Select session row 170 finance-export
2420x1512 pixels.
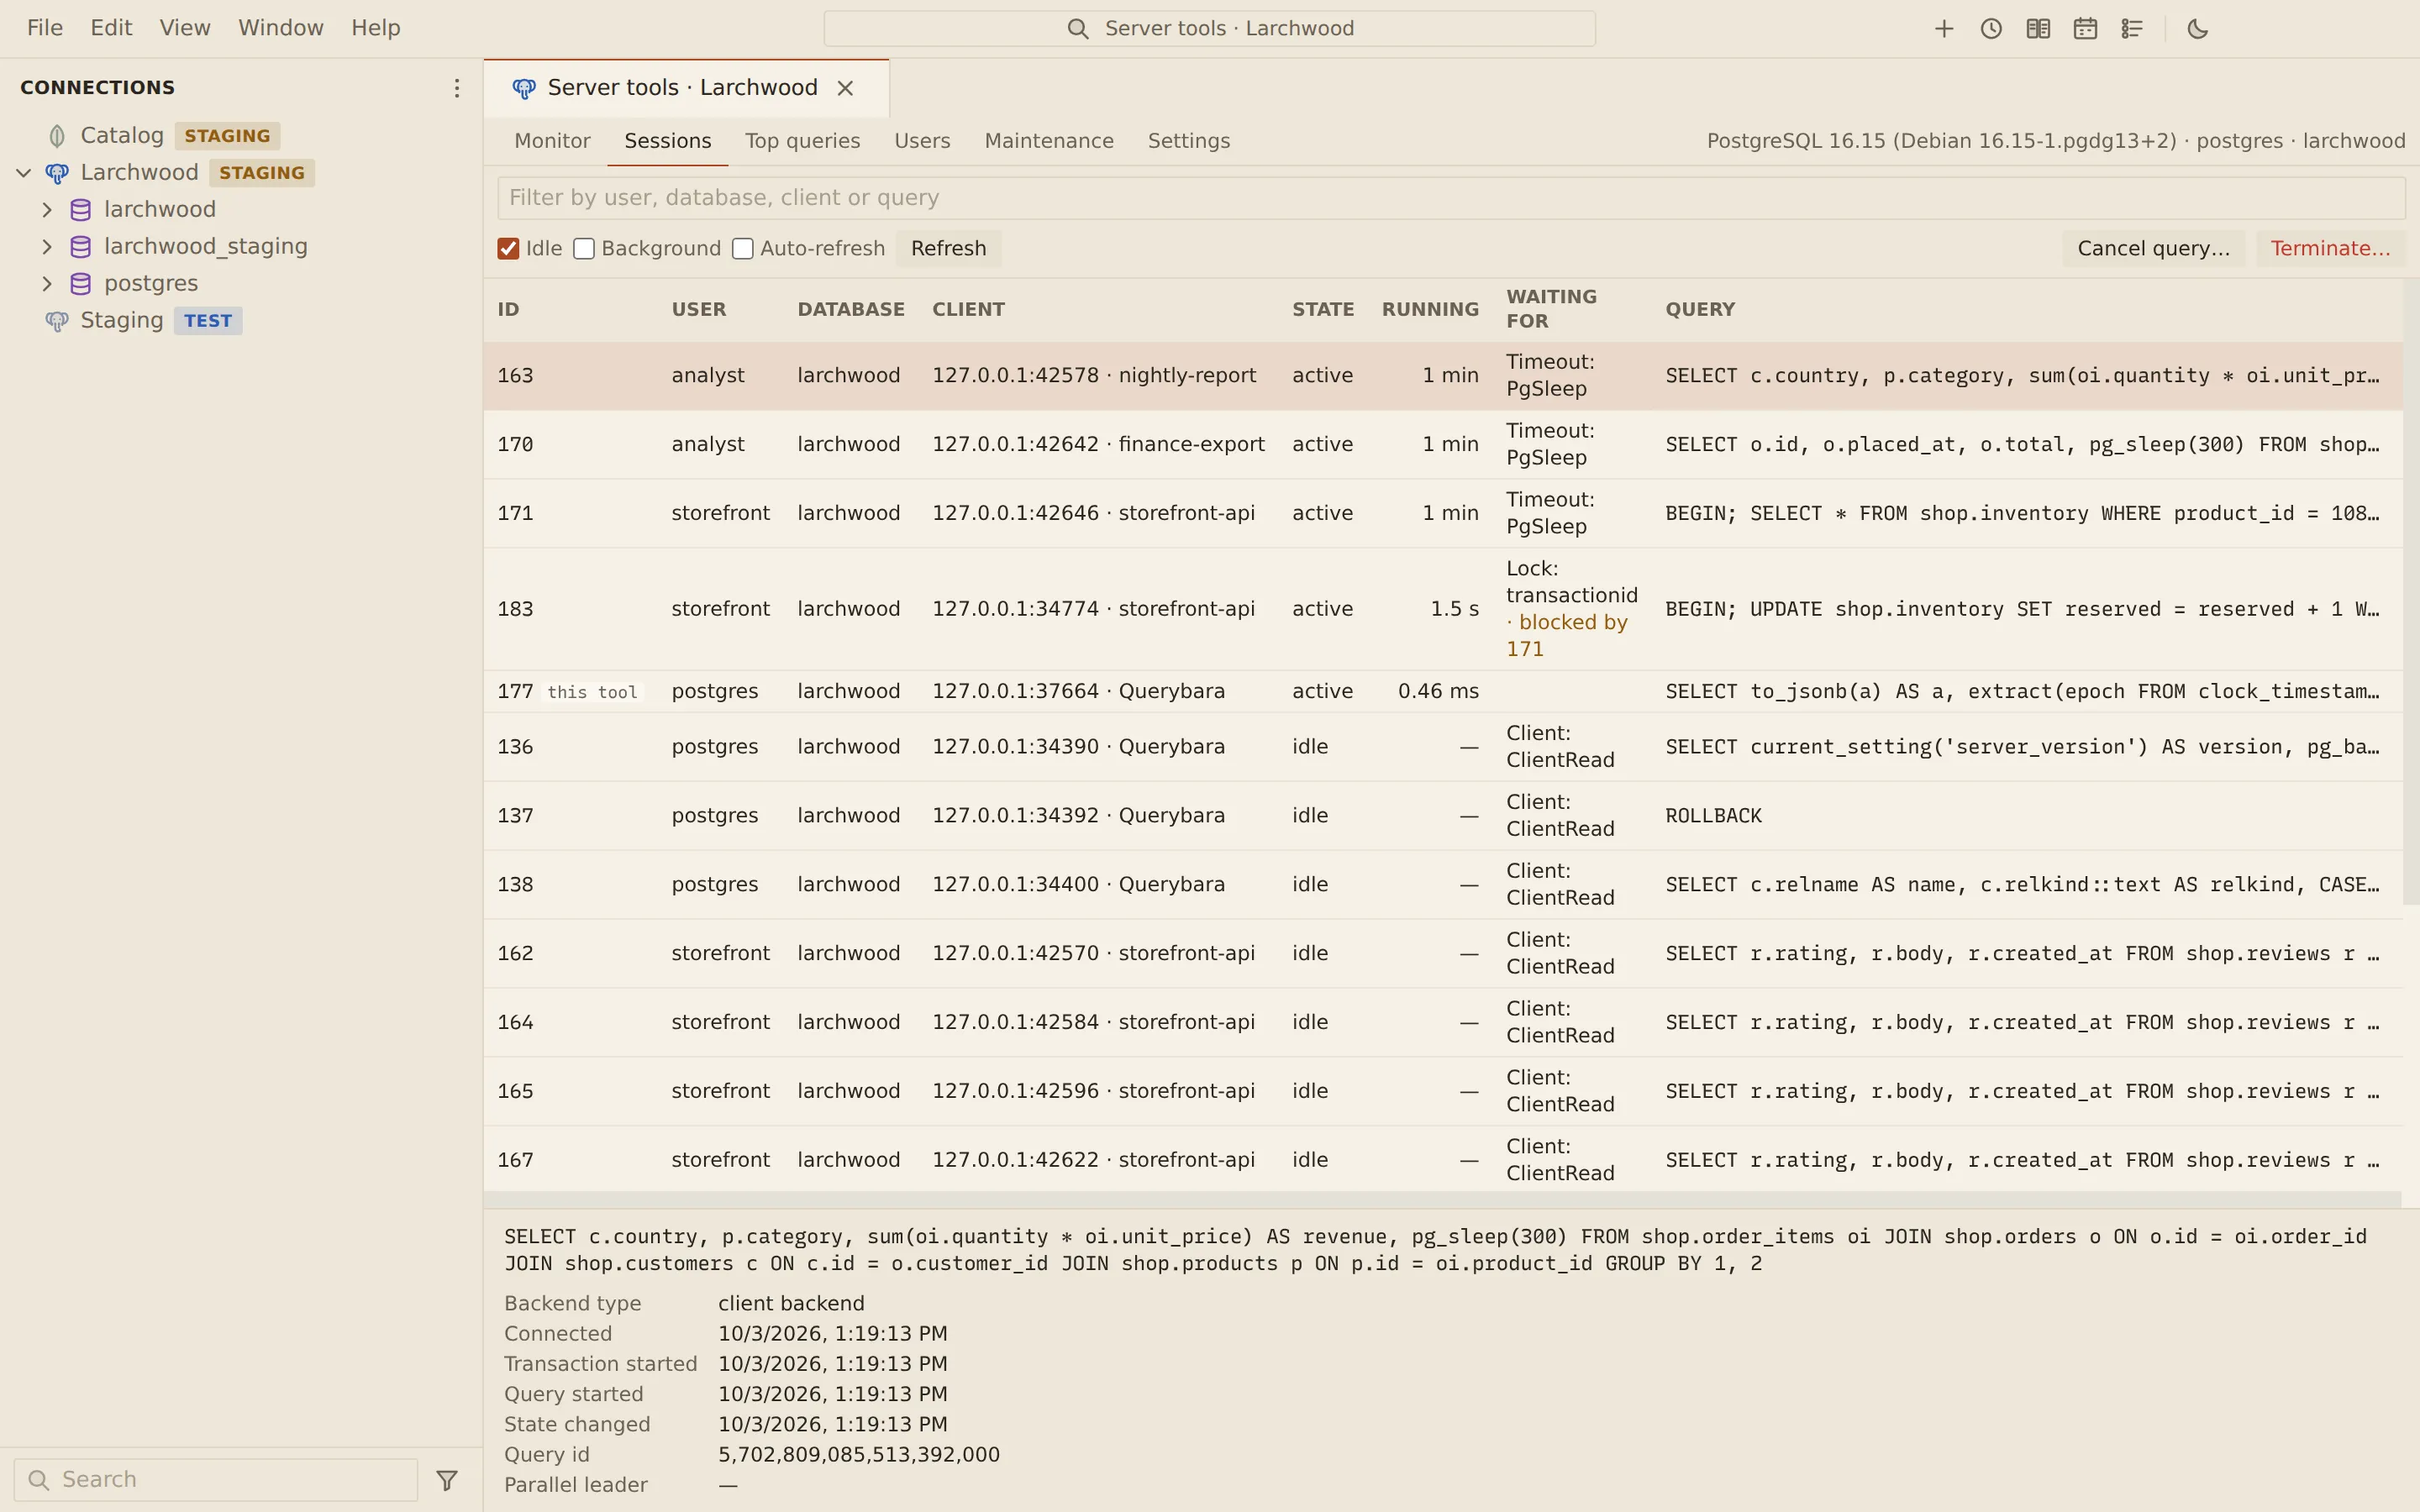(1442, 445)
